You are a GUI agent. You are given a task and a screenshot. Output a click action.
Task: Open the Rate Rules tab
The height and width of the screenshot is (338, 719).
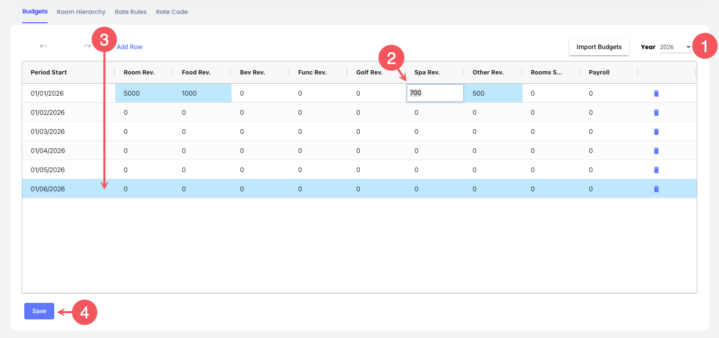pyautogui.click(x=131, y=12)
